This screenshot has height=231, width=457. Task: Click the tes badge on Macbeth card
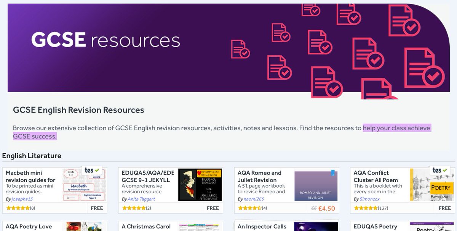92,170
